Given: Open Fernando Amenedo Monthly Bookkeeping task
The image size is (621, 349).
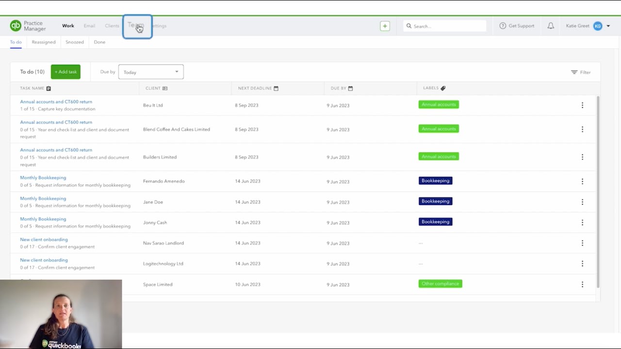Looking at the screenshot, I should [43, 177].
